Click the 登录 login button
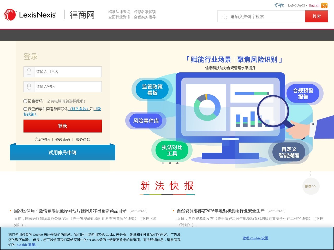The height and width of the screenshot is (250, 334). 63,126
